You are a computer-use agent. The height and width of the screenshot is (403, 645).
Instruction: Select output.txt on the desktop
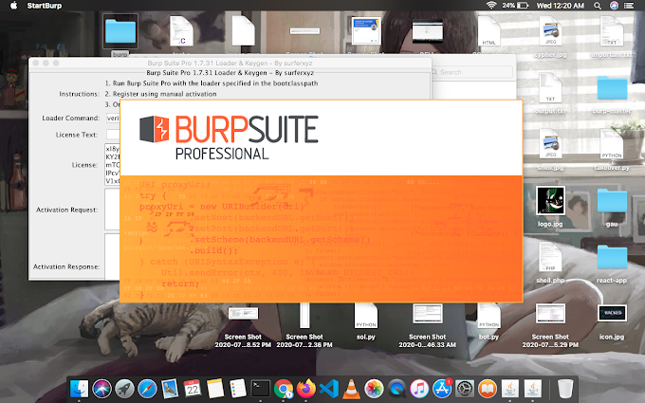pyautogui.click(x=550, y=88)
